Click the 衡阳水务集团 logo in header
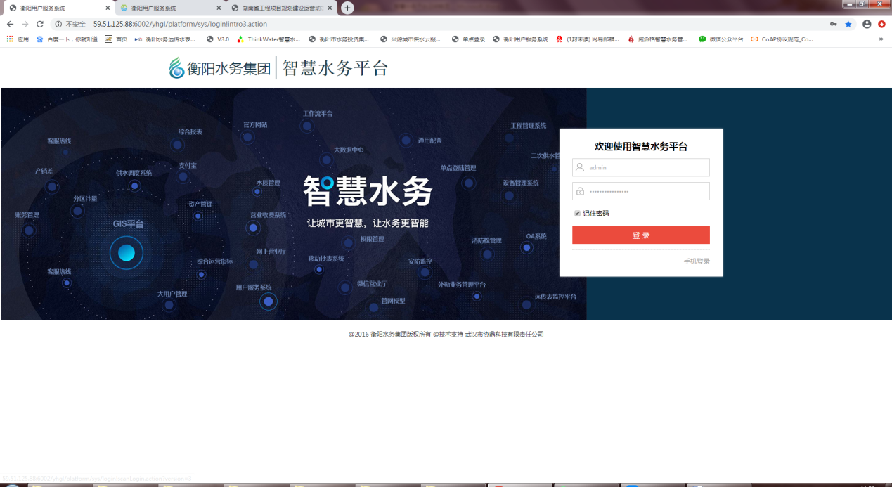Screen dimensions: 892x487 coord(220,68)
